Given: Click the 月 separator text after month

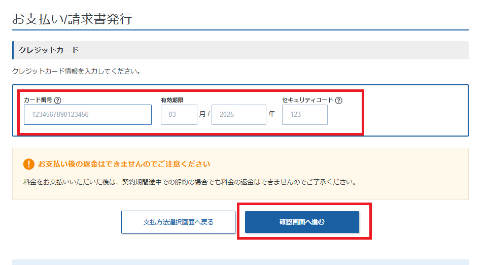Looking at the screenshot, I should 202,115.
